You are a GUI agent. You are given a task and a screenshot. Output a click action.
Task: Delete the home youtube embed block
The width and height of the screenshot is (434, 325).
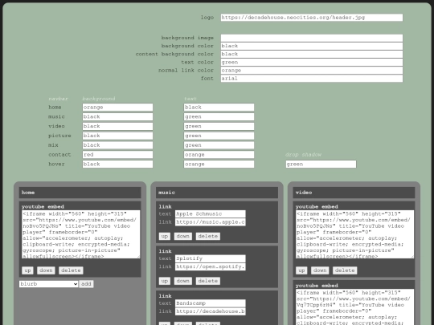(71, 270)
